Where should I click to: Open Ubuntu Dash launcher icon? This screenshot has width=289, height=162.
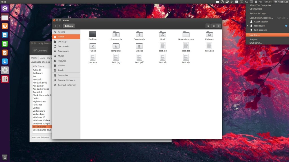point(5,8)
